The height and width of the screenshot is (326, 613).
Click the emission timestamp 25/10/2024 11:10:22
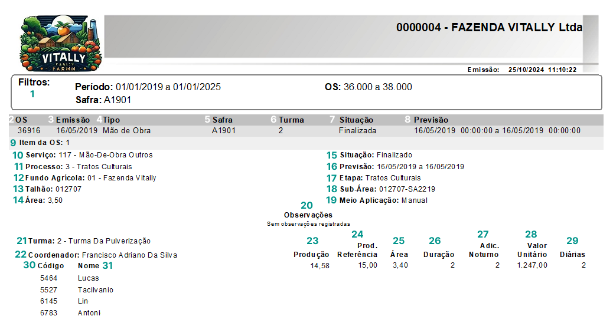tap(542, 70)
